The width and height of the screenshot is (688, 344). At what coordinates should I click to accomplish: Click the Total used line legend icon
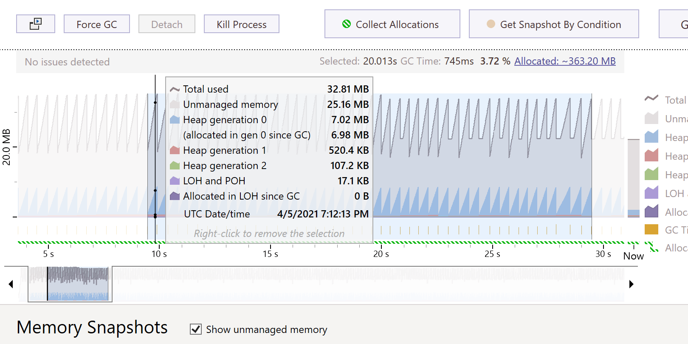(651, 99)
